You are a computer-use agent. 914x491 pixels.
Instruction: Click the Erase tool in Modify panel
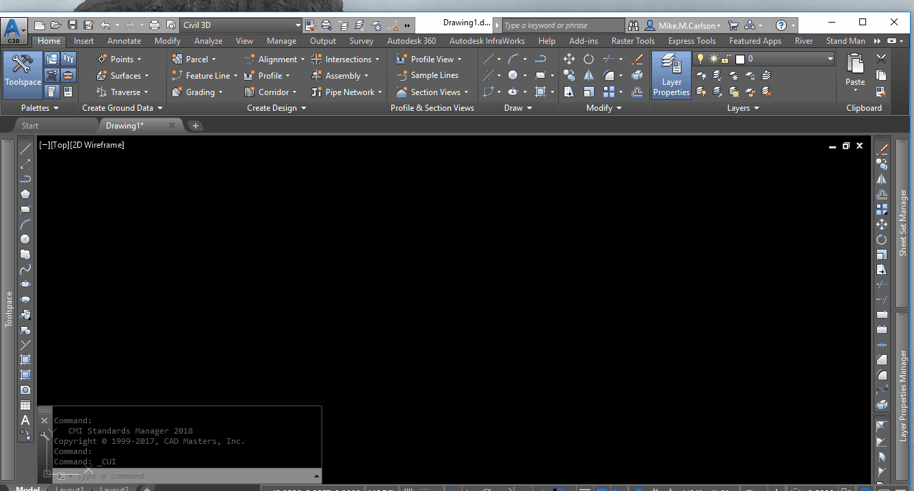click(x=637, y=59)
